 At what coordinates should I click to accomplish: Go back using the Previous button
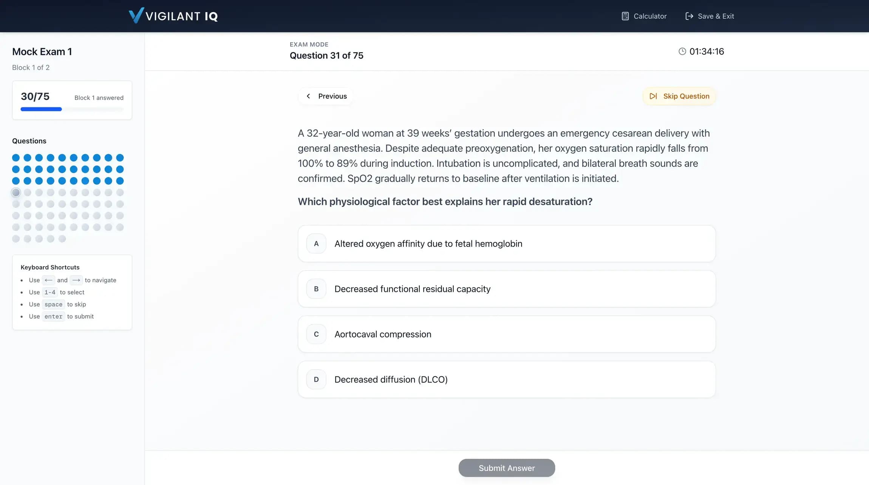tap(325, 96)
